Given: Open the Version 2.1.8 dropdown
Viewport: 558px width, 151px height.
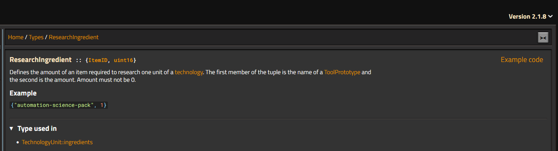Looking at the screenshot, I should tap(531, 16).
